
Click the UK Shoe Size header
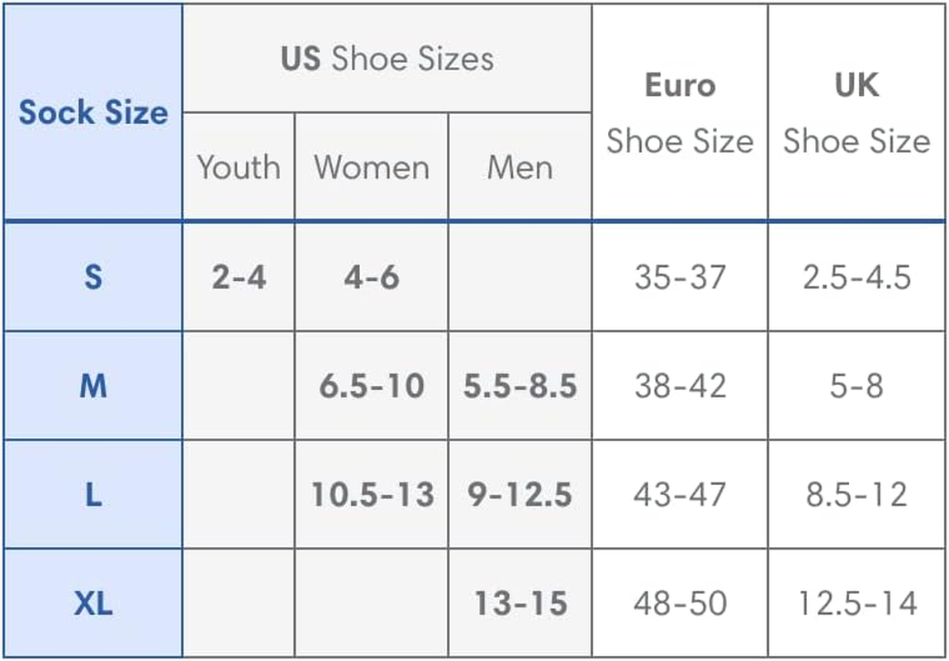coord(856,112)
